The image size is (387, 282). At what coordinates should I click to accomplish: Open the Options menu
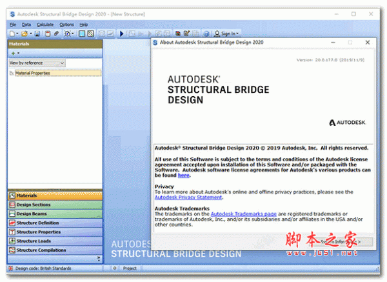click(66, 25)
